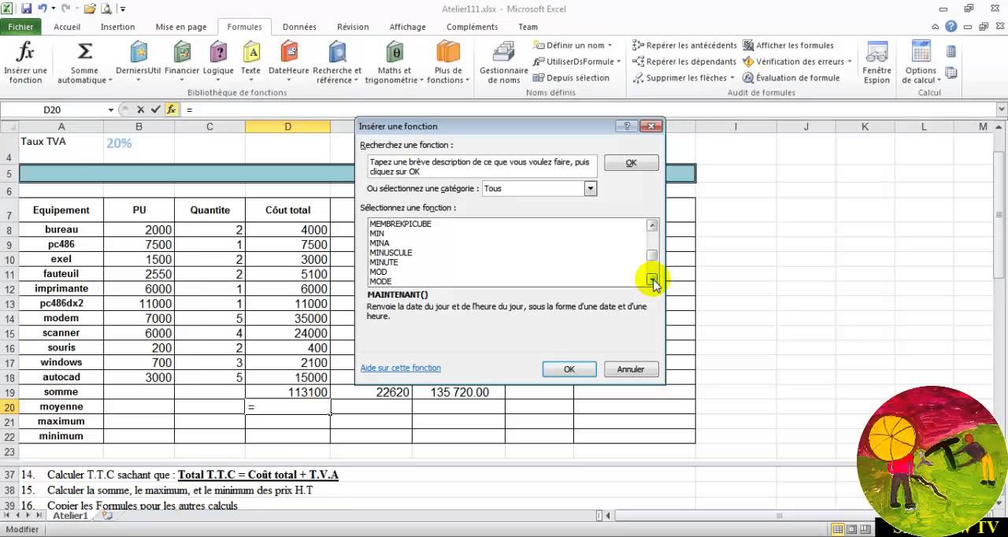The image size is (1008, 537).
Task: Open Customize Quick Access Toolbar dropdown
Action: (123, 9)
